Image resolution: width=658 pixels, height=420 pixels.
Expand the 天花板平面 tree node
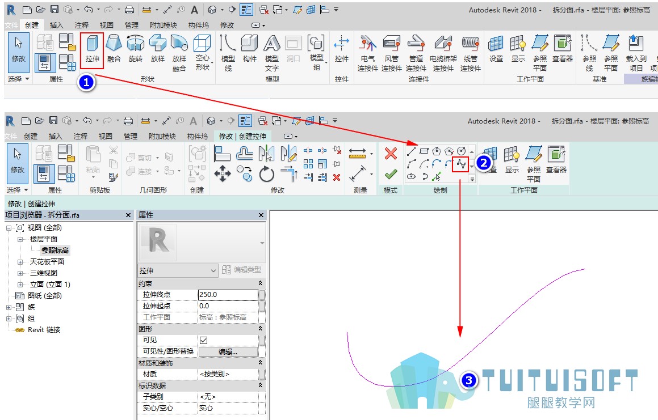20,261
